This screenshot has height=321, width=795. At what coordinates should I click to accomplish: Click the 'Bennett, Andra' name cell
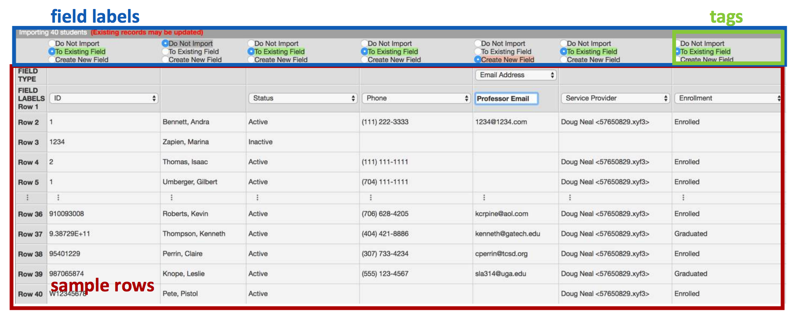click(x=186, y=122)
